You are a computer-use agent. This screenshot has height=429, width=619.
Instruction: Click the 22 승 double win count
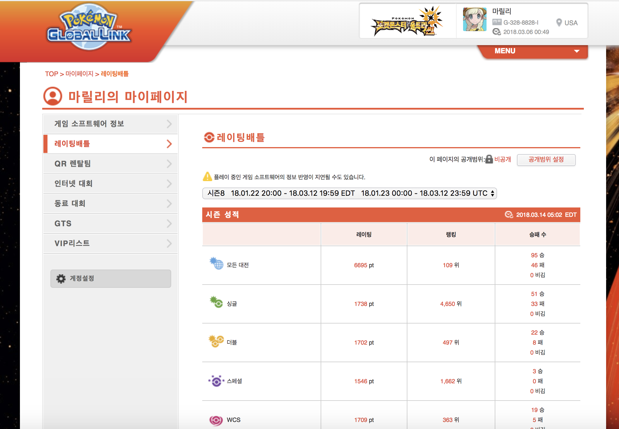(538, 333)
